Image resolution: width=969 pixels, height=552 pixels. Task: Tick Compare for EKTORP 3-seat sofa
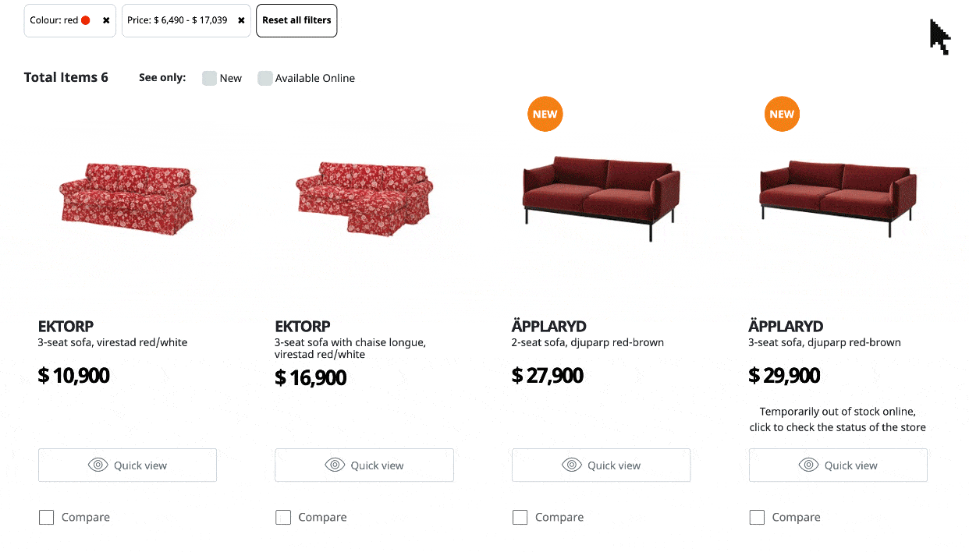(47, 518)
